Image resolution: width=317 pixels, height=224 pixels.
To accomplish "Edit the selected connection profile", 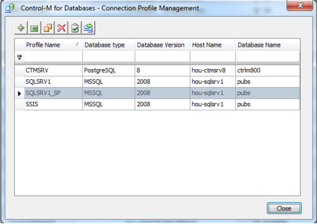I will 34,28.
